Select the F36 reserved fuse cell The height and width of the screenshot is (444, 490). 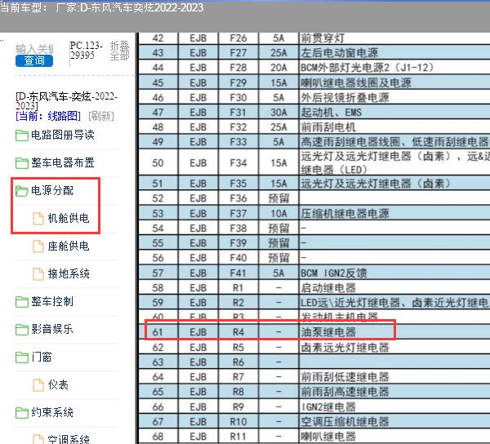pos(238,198)
